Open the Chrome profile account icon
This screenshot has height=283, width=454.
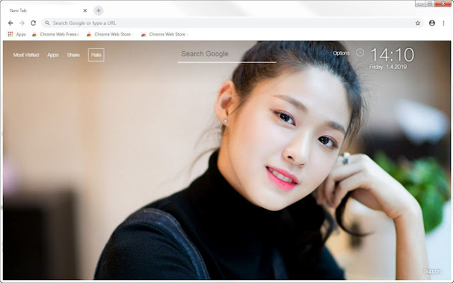(x=432, y=23)
